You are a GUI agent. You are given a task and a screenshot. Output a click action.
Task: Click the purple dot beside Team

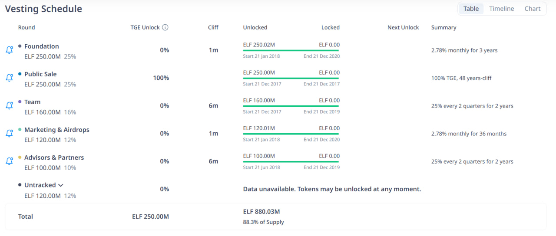coord(20,102)
